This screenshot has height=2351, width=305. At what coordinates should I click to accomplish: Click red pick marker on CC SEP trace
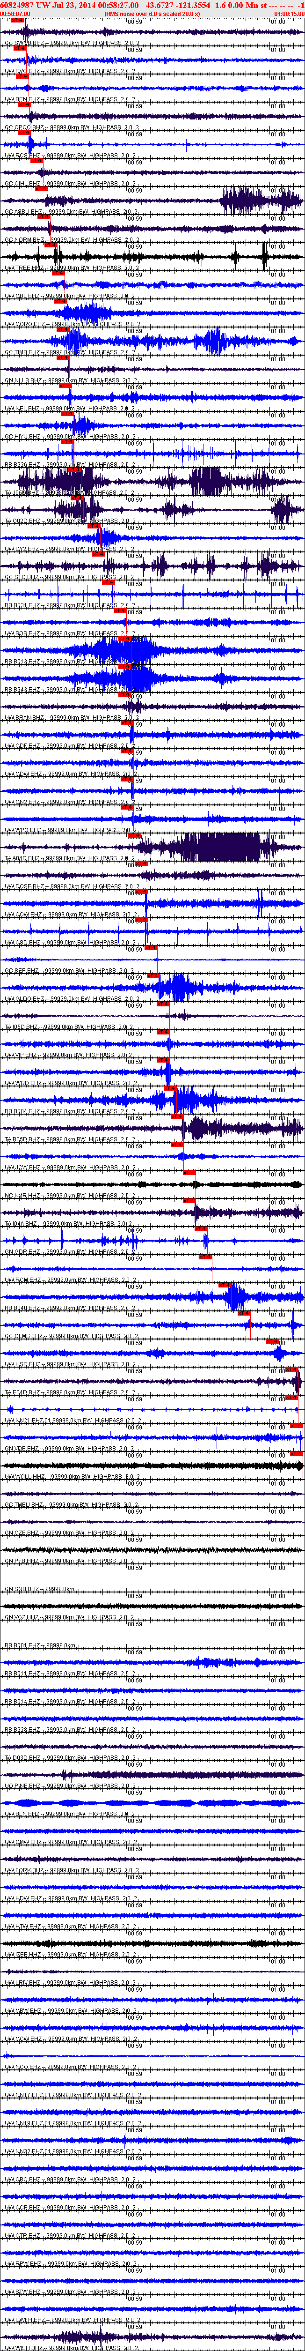tap(154, 975)
